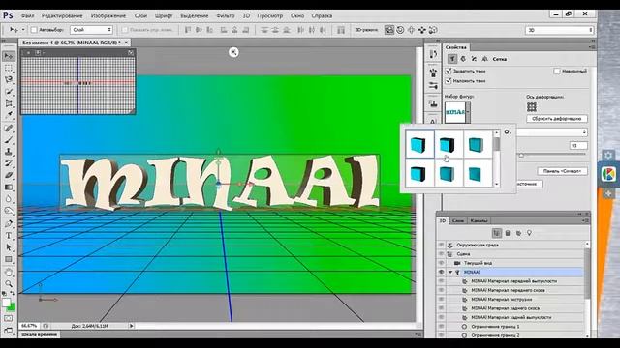
Task: Click the Deform icon in Properties
Action: 463,59
